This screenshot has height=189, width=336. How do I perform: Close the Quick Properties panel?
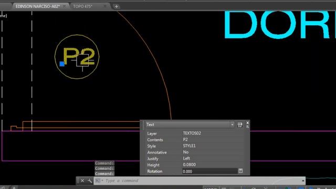247,123
